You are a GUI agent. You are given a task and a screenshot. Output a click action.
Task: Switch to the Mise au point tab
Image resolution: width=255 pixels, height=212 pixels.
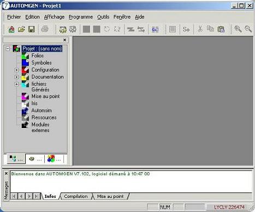(x=110, y=196)
